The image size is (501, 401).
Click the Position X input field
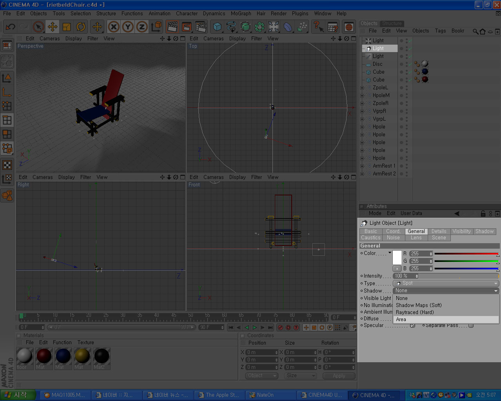pyautogui.click(x=261, y=352)
